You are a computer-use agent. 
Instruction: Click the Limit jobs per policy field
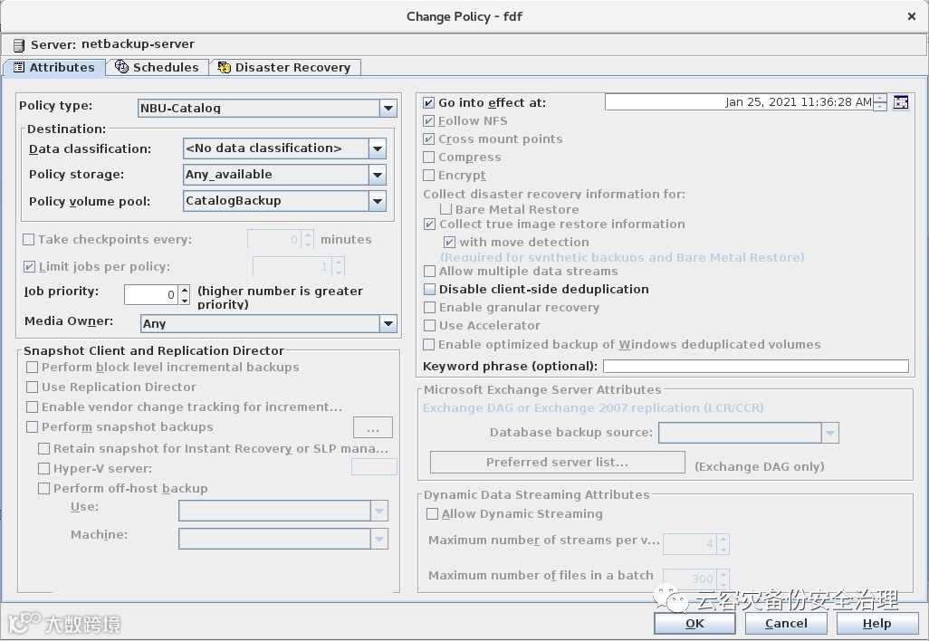[292, 266]
